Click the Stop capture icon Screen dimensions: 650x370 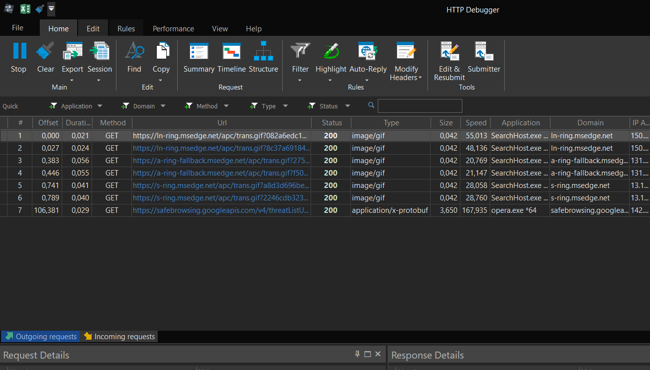[x=19, y=52]
